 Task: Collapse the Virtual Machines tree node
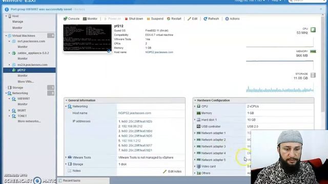(6, 36)
